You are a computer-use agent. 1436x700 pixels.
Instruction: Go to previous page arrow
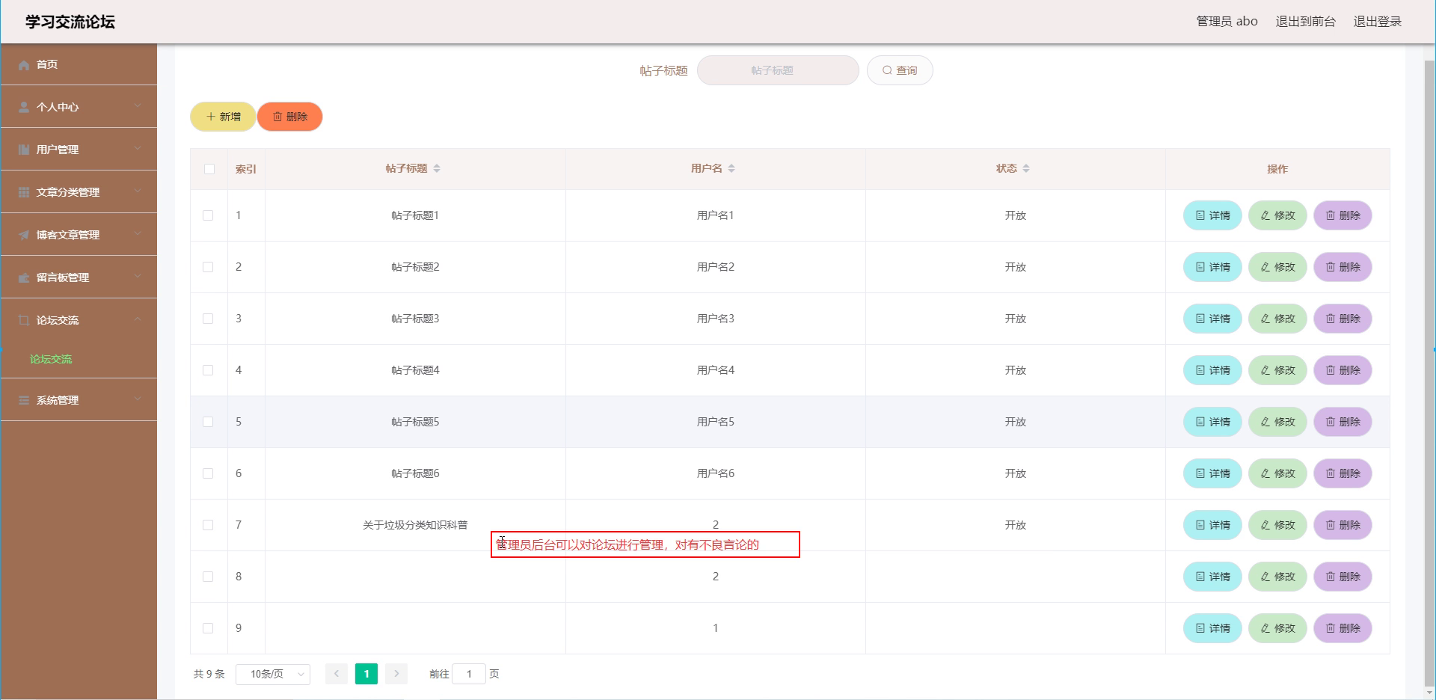[x=337, y=674]
